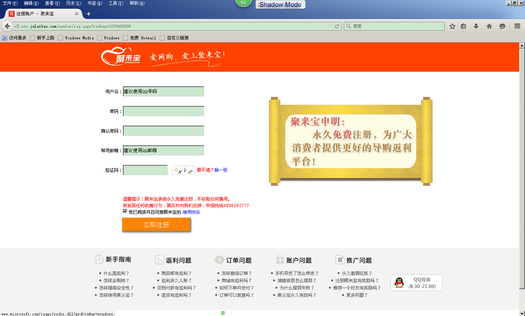Click the search magnifier icon in search box
The height and width of the screenshot is (316, 525).
coord(349,26)
